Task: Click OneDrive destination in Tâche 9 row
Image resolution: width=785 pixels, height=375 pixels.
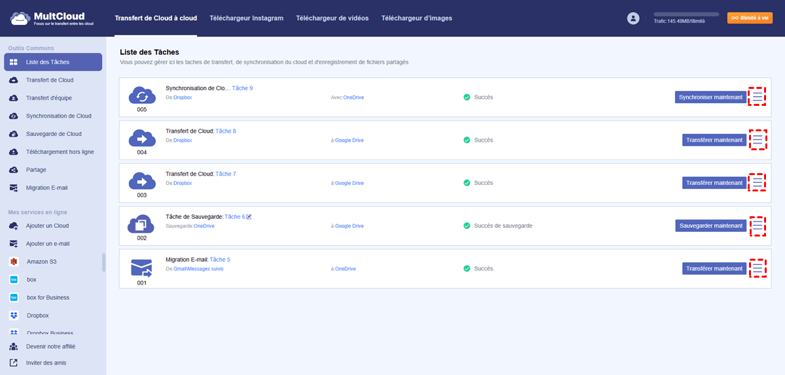Action: pos(353,97)
